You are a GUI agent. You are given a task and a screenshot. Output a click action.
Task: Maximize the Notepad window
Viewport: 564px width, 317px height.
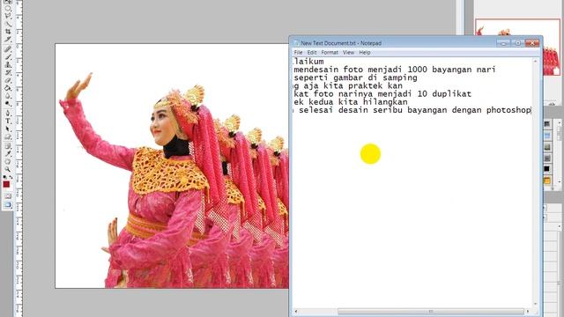tap(518, 43)
